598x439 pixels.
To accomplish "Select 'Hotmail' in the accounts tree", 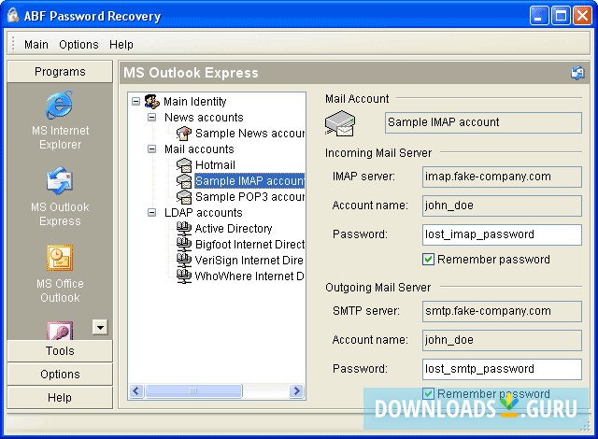I will click(215, 165).
